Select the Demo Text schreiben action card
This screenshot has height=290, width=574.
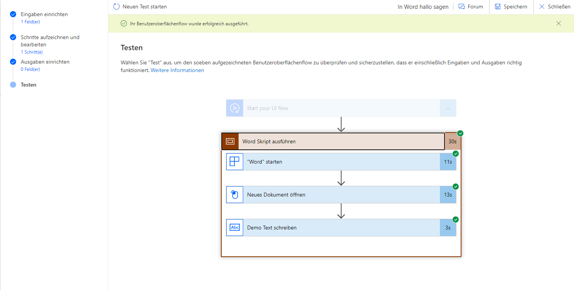point(341,228)
